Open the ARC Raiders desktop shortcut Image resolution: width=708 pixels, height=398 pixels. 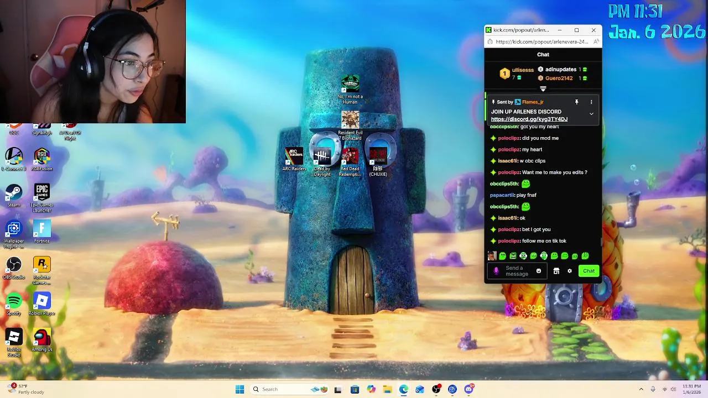294,159
